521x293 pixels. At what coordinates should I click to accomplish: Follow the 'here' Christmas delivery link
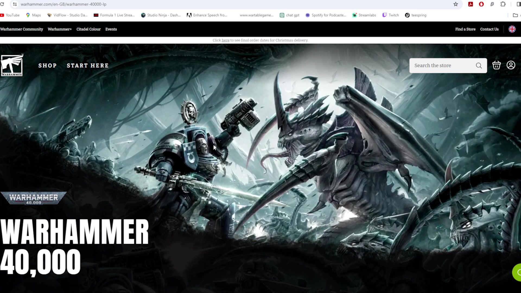click(x=225, y=40)
